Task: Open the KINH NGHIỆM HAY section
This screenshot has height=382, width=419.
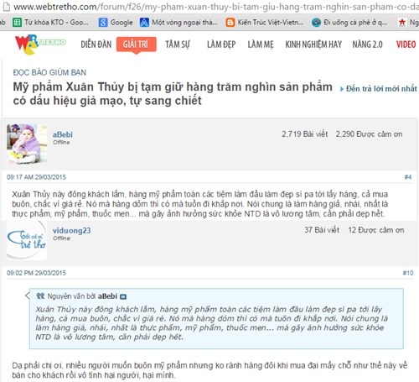Action: click(313, 44)
